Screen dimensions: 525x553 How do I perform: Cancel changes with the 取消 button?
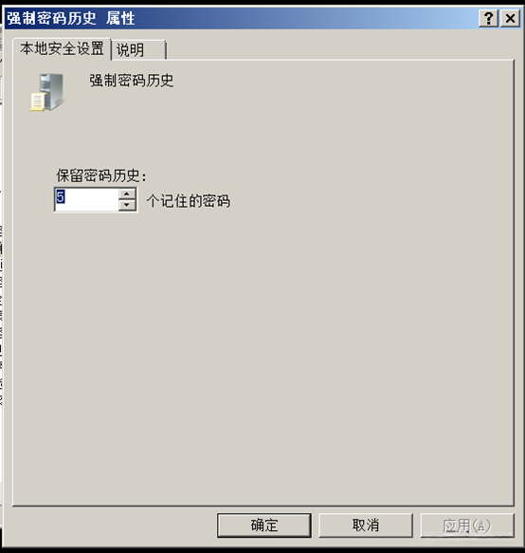coord(366,525)
